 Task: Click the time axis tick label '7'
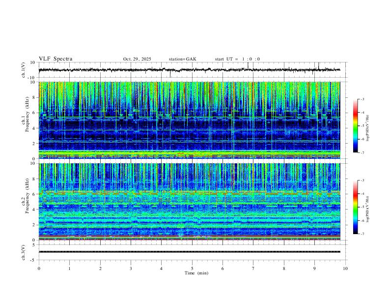[253, 269]
